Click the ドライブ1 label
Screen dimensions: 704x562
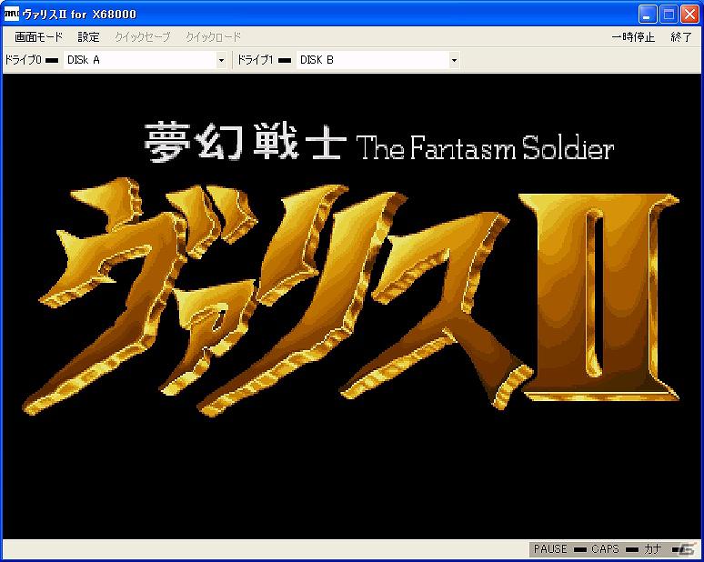tap(255, 60)
